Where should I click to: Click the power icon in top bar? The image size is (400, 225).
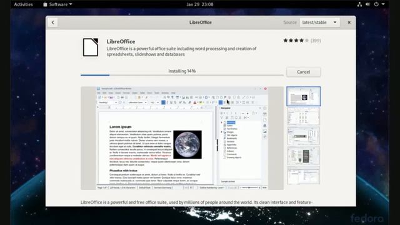click(376, 4)
